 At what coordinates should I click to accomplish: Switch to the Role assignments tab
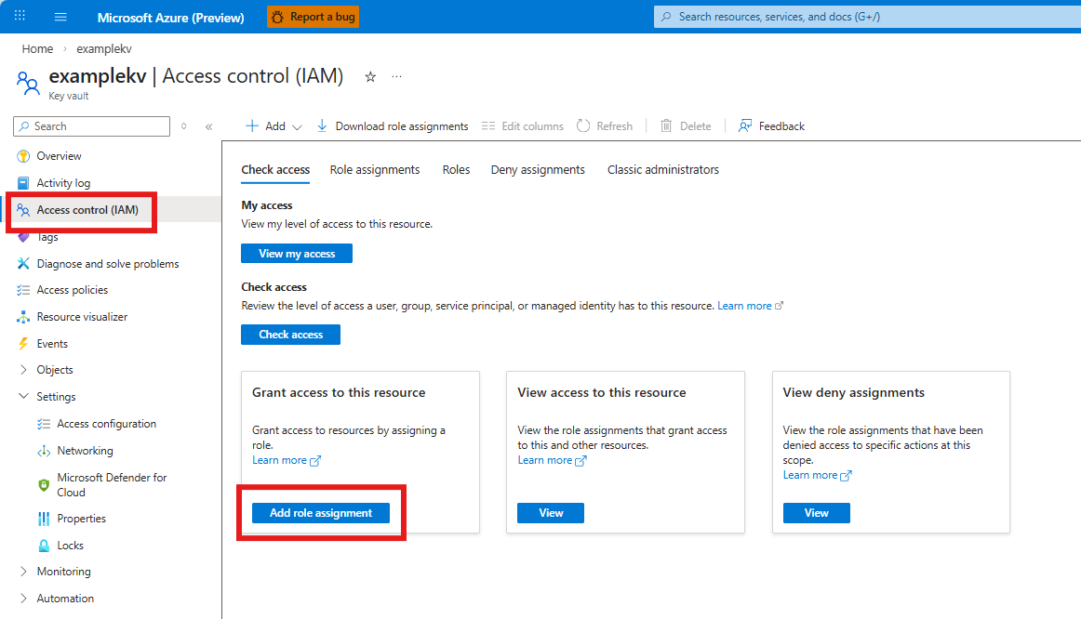(x=375, y=170)
